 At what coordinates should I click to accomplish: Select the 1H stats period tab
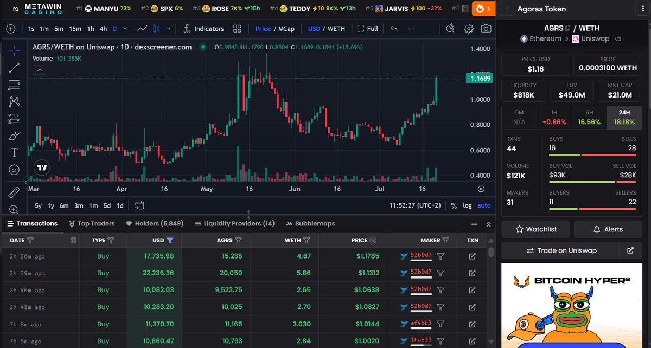[554, 118]
